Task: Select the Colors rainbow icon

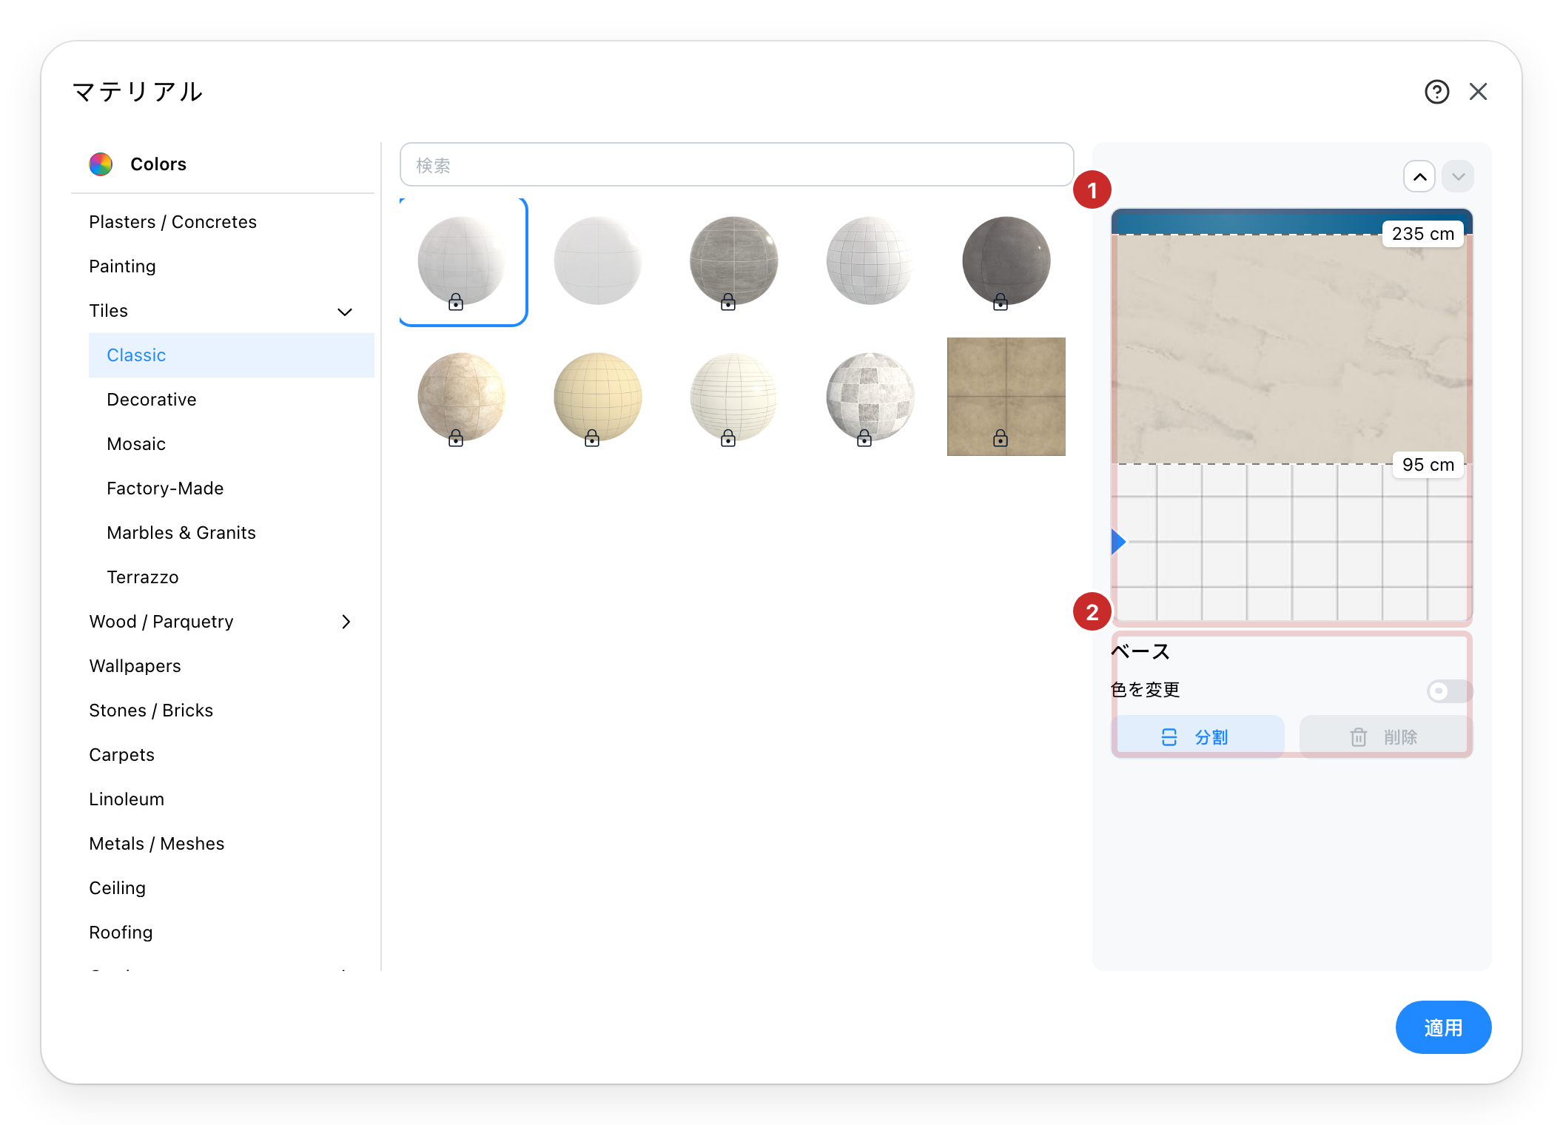Action: (101, 164)
